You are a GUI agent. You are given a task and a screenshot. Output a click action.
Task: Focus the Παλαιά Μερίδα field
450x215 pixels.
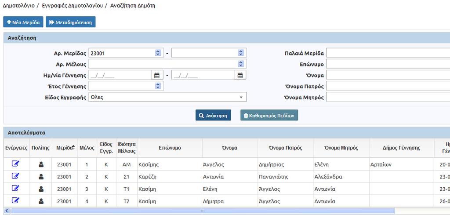388,53
